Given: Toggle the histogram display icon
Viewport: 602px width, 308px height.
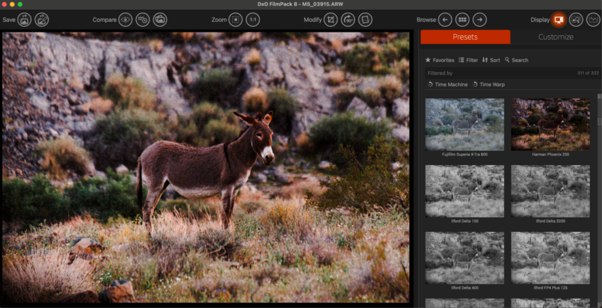Looking at the screenshot, I should pos(593,20).
